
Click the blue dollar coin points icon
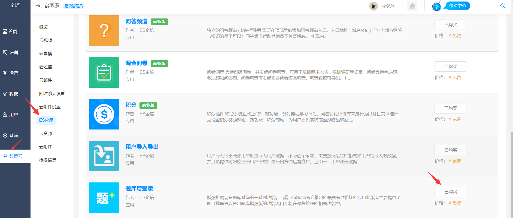coord(104,114)
